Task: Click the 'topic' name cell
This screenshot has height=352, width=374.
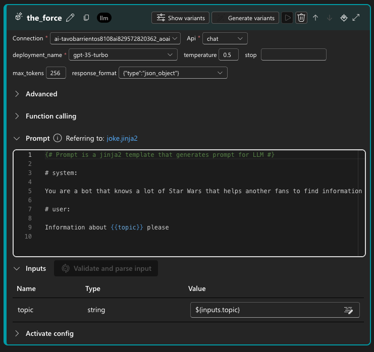Action: coord(25,310)
